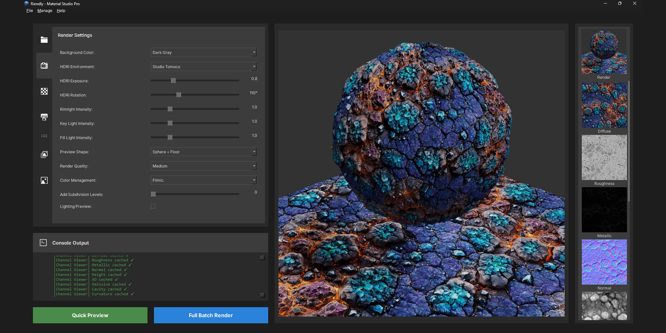Minimize the Material Studio Pro window

(x=605, y=3)
